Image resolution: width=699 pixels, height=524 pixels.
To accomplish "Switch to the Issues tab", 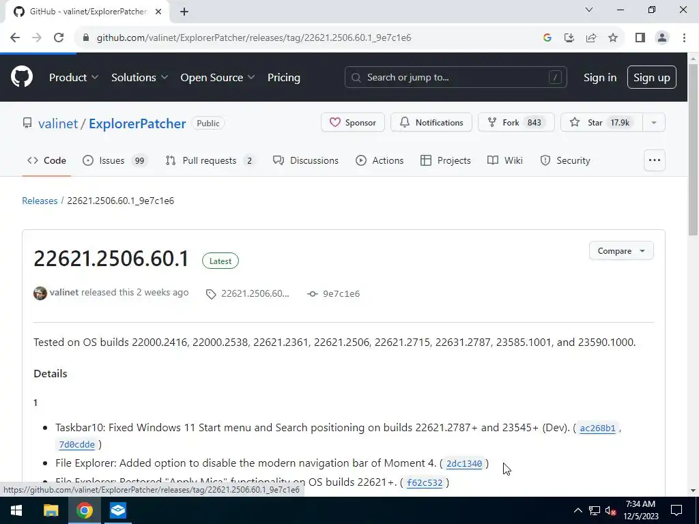I will tap(115, 160).
